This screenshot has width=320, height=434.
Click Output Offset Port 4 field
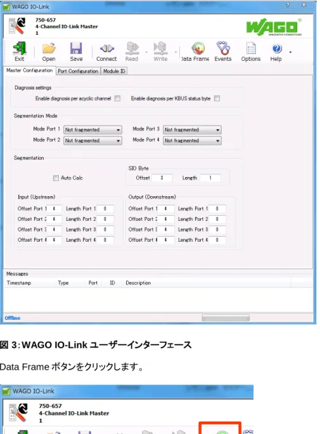pos(165,240)
